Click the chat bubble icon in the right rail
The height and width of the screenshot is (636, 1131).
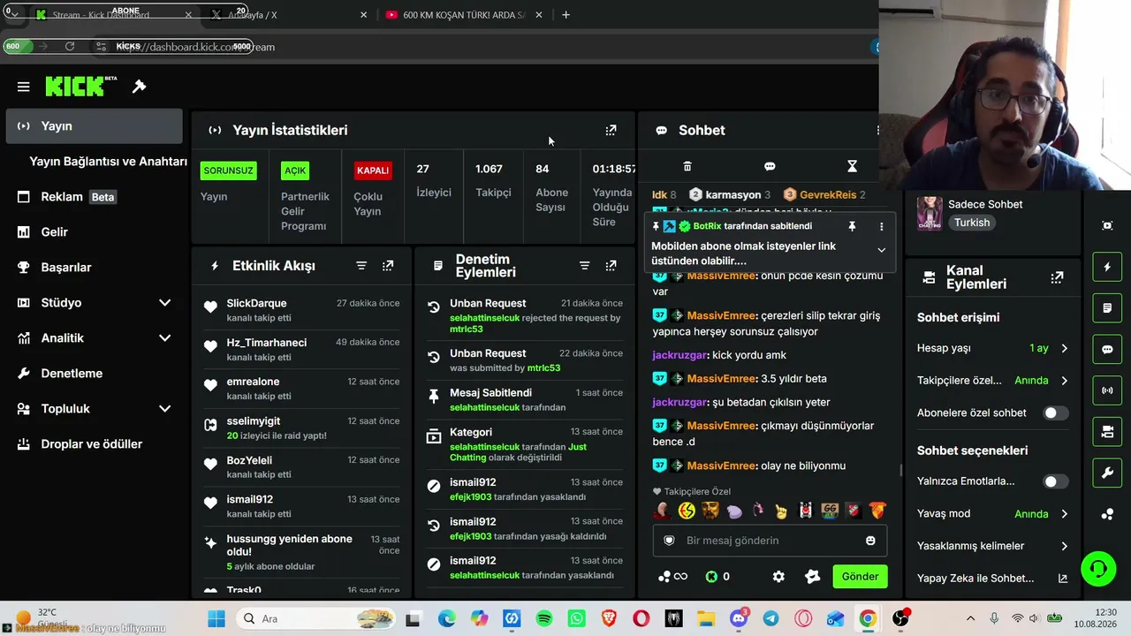click(x=1107, y=349)
